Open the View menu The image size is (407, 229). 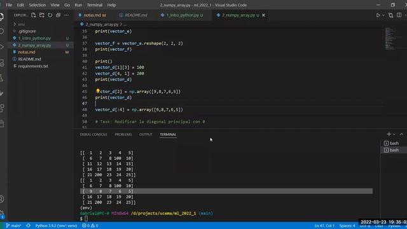pyautogui.click(x=55, y=5)
